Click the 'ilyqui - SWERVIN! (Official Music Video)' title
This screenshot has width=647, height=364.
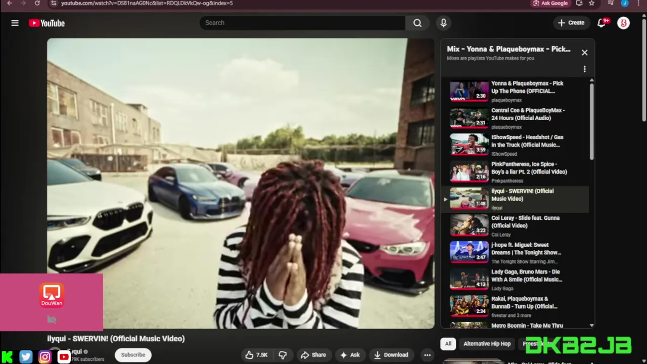(x=116, y=339)
